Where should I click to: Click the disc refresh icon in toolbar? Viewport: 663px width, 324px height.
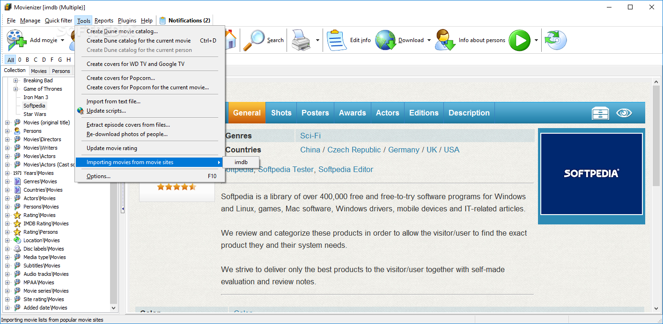tap(556, 40)
